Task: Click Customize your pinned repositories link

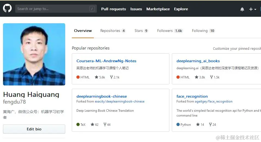Action: tap(237, 48)
